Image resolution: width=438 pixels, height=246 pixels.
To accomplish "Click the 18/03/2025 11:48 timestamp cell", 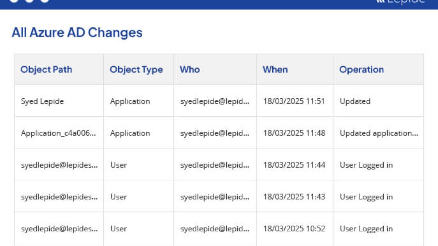I will pos(294,133).
